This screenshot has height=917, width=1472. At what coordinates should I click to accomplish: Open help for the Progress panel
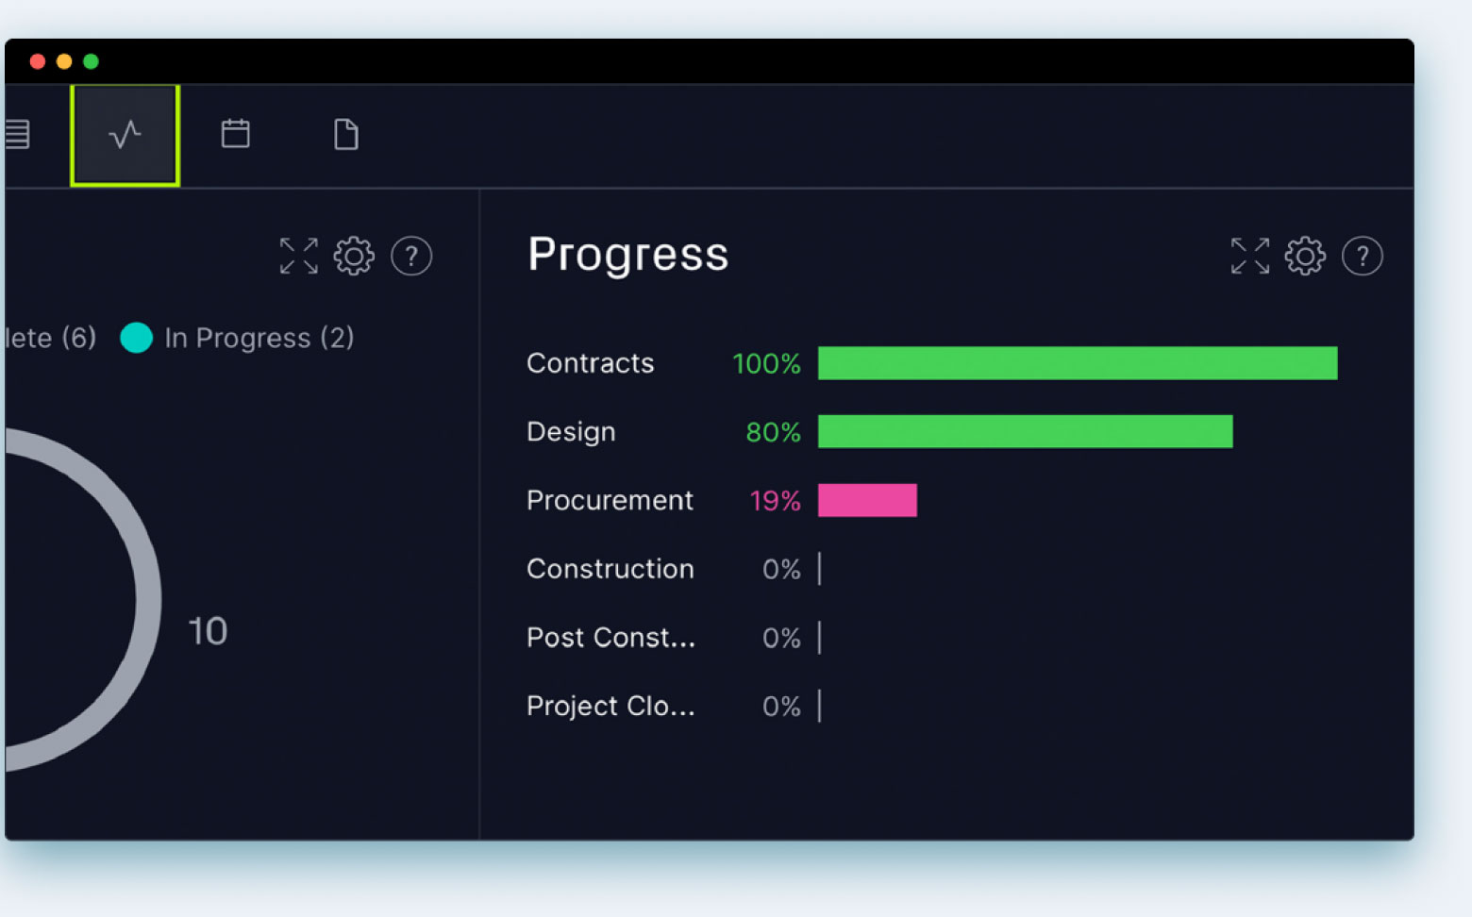point(1363,256)
